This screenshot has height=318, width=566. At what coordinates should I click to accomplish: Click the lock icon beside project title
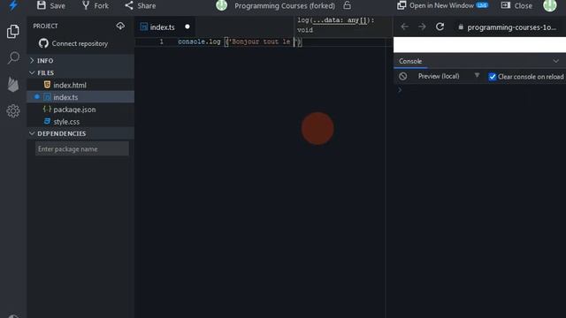click(347, 5)
